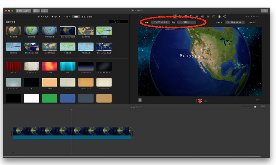This screenshot has height=165, width=276.
Task: Show the clip information icon
Action: pos(225,16)
